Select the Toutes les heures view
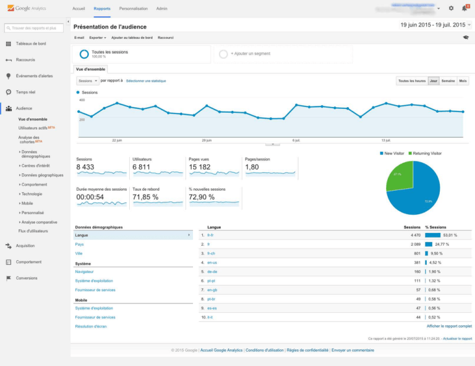The width and height of the screenshot is (475, 366). (x=412, y=81)
